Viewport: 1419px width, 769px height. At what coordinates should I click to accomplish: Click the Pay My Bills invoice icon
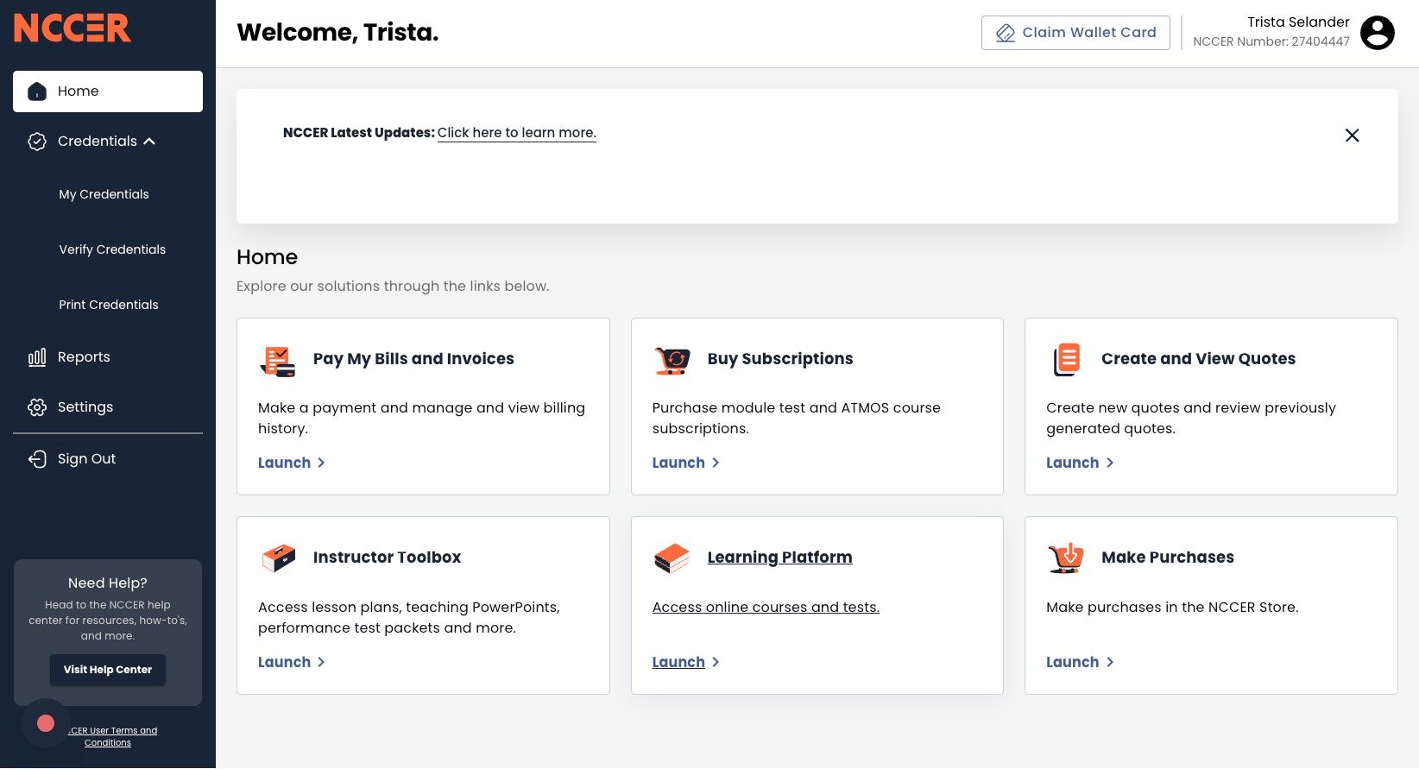point(277,360)
